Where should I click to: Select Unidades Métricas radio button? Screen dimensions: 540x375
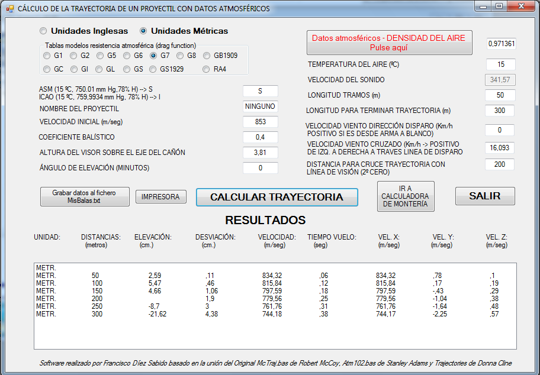pos(143,31)
